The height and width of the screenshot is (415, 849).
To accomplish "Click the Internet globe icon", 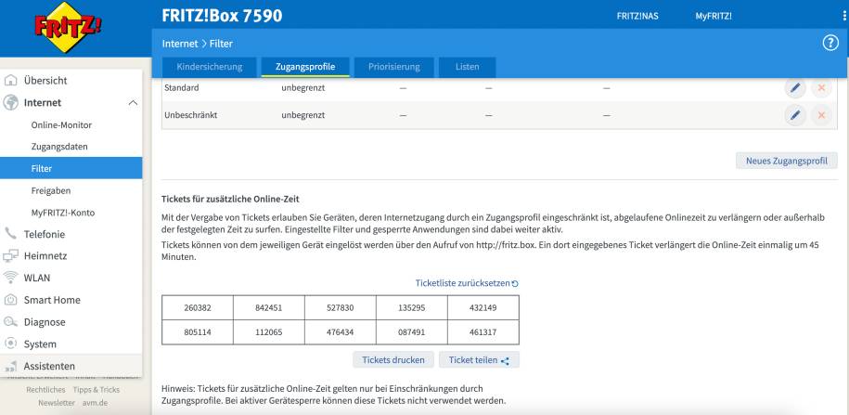I will (10, 102).
